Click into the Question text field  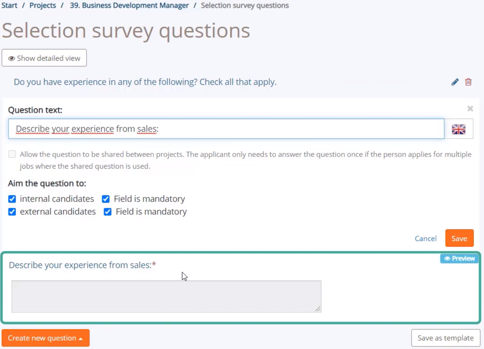pos(226,129)
